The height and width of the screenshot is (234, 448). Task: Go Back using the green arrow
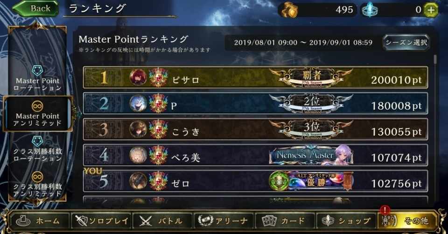click(35, 8)
